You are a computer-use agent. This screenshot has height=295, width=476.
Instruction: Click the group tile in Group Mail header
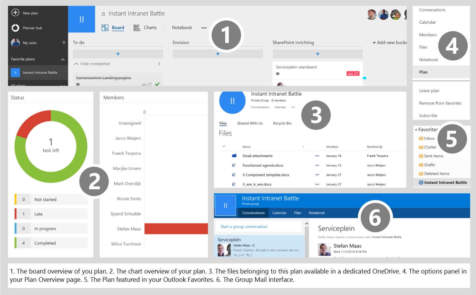[x=226, y=206]
